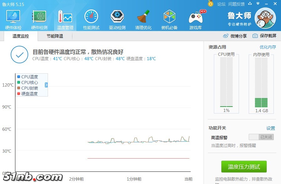Viewport: 281px width, 184px height.
Task: Open 装机必备 software box icon
Action: coord(169,20)
